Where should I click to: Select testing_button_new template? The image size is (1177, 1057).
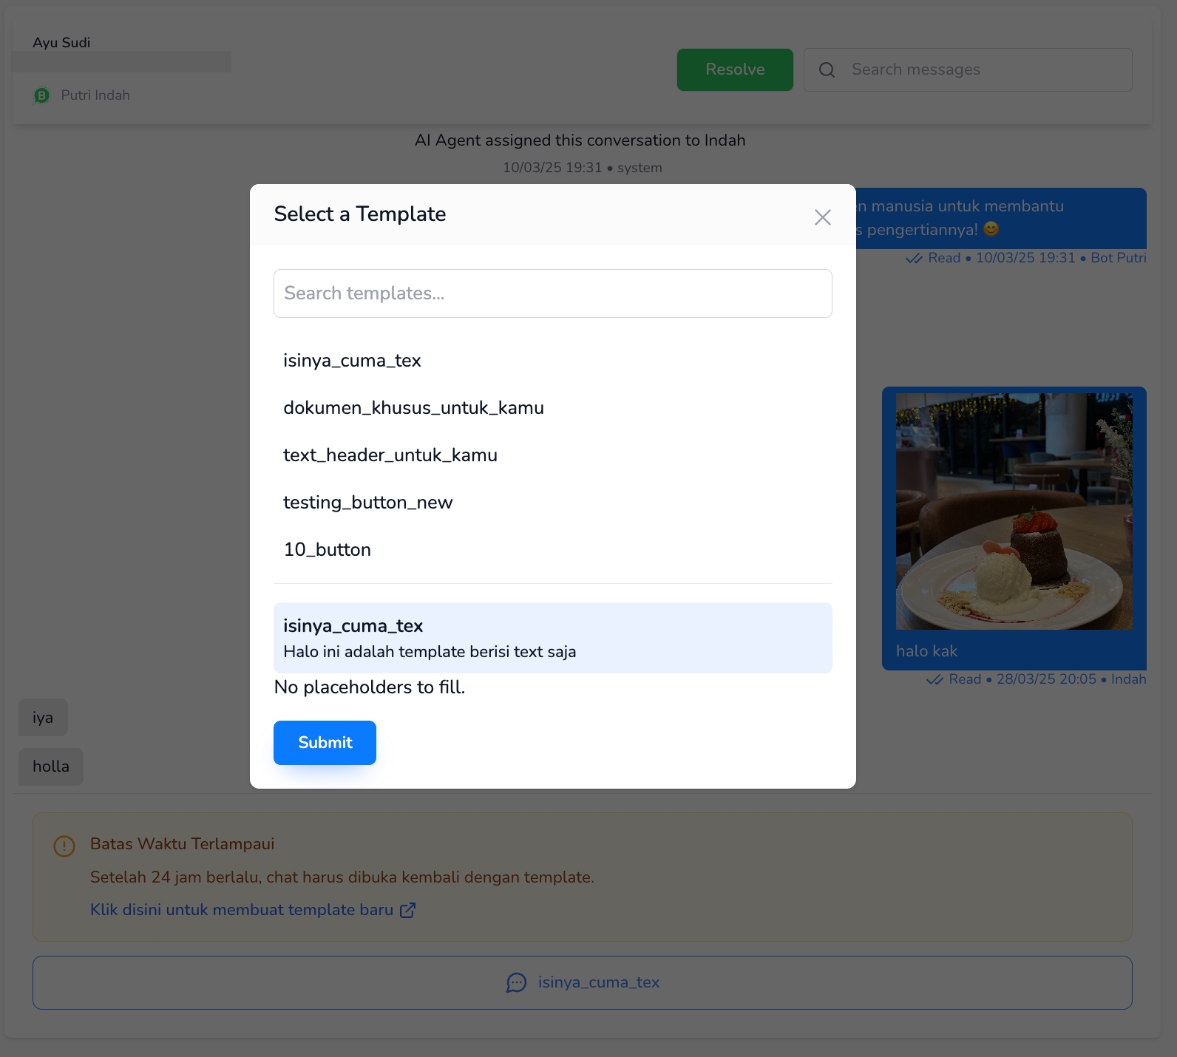367,503
